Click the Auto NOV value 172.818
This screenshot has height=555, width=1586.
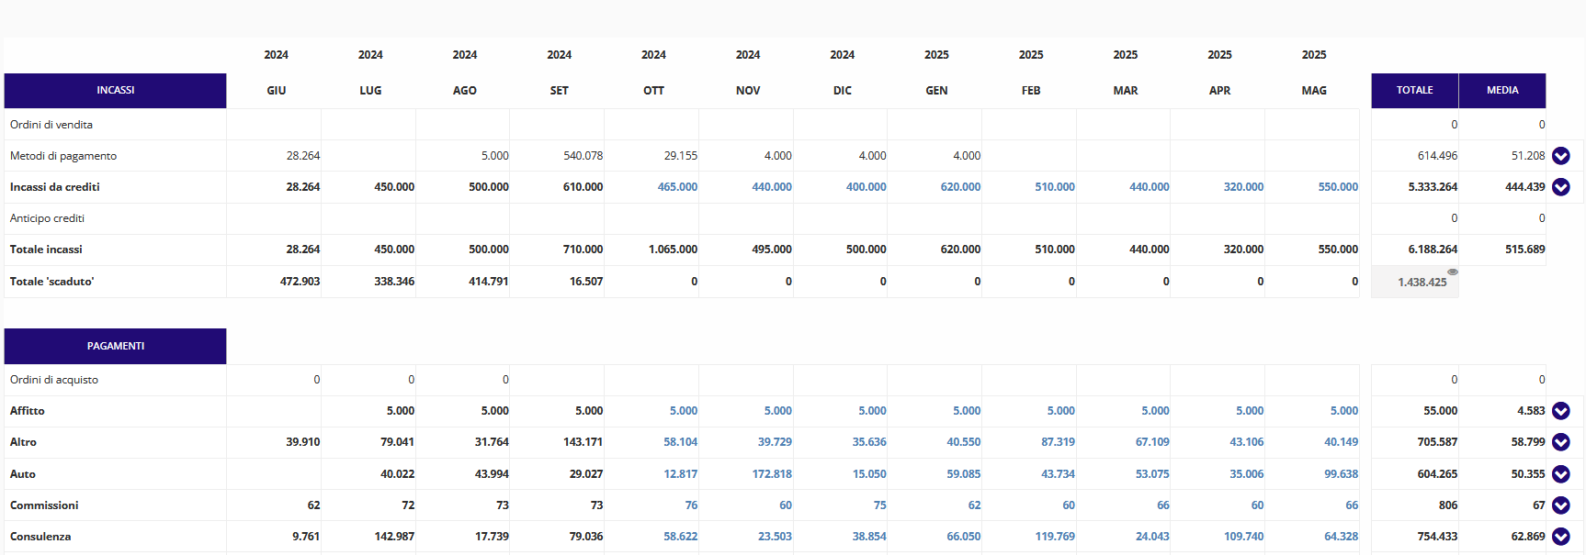coord(772,474)
